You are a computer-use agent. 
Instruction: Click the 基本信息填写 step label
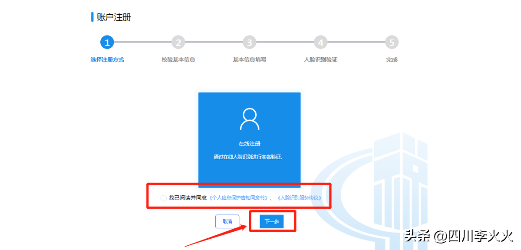pyautogui.click(x=250, y=59)
